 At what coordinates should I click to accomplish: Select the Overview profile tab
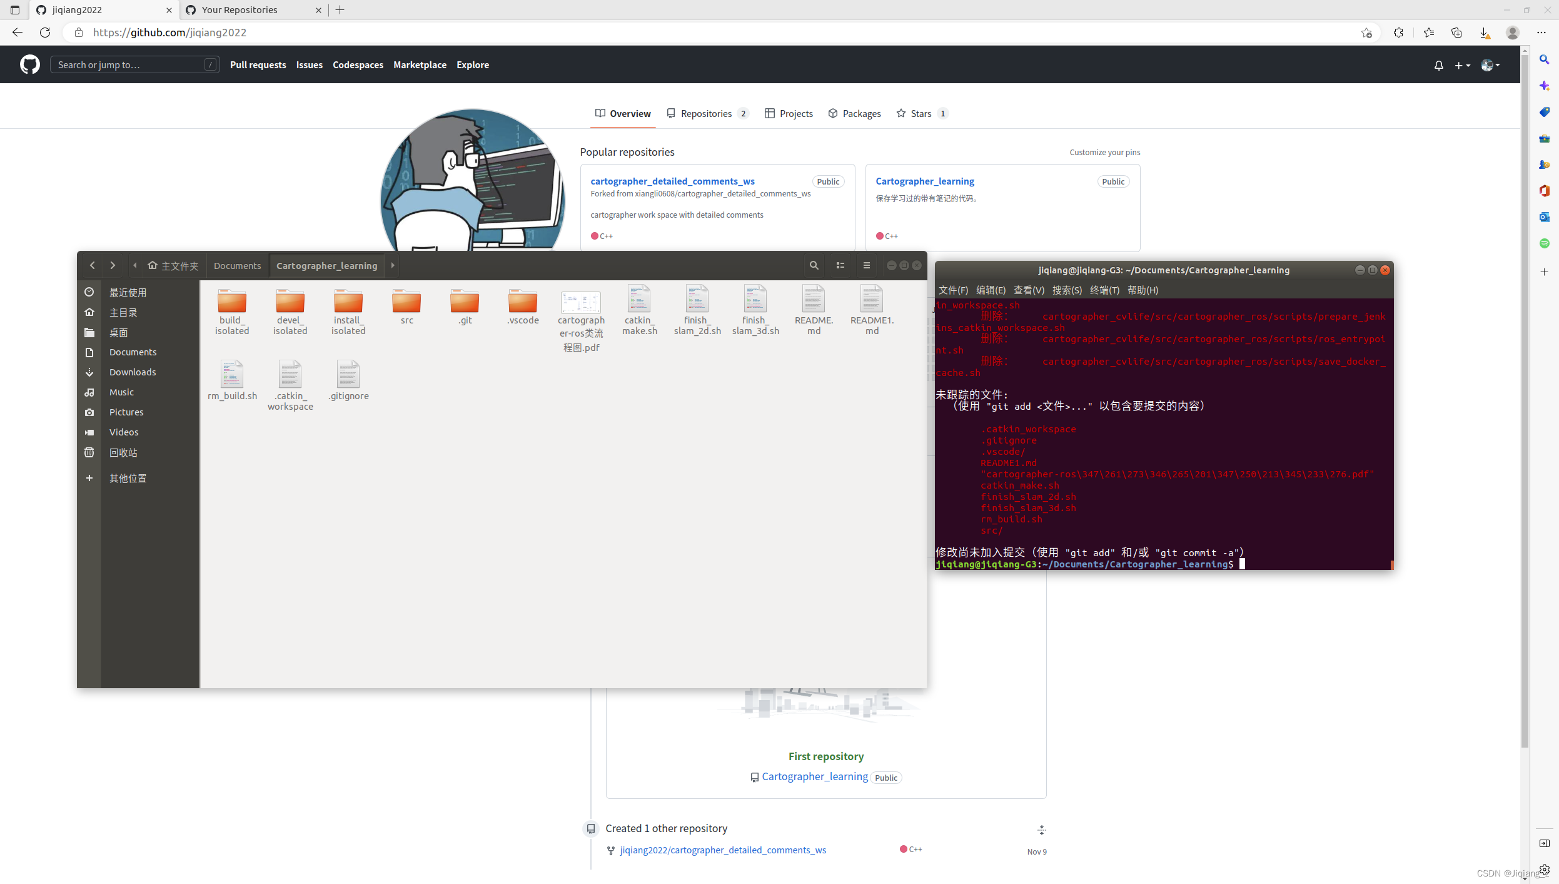click(x=623, y=113)
